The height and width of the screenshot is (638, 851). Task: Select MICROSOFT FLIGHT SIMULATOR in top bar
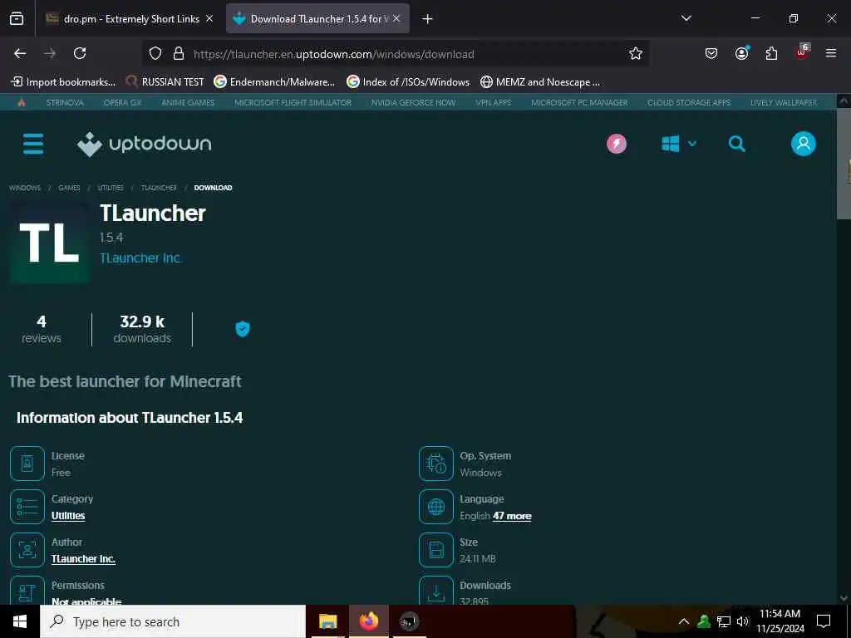(293, 102)
